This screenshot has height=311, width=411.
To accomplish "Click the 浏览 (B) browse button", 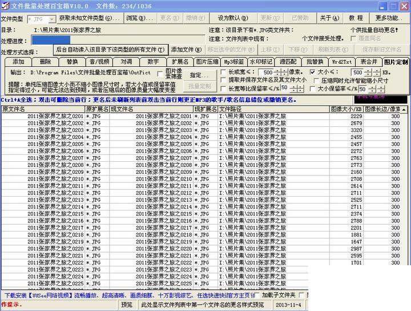I will (x=140, y=18).
